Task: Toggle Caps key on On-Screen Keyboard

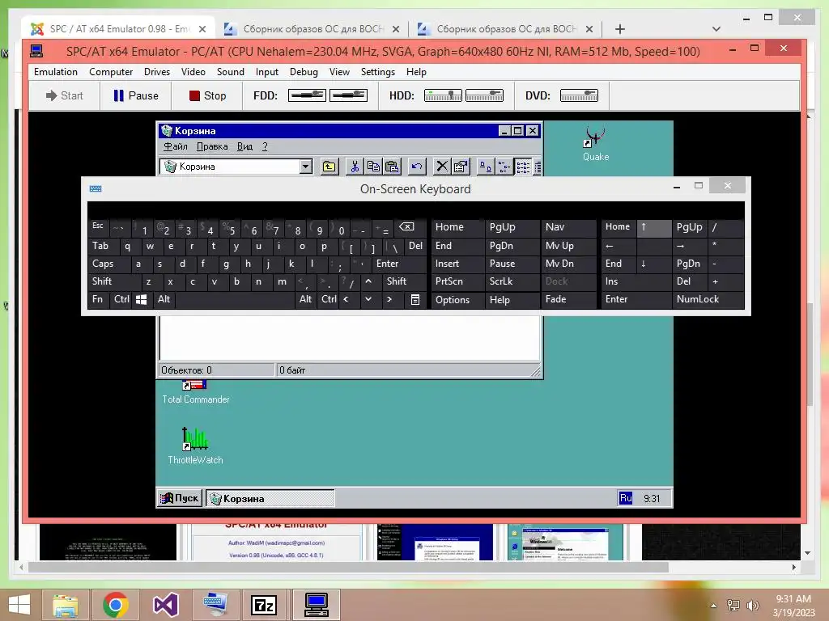Action: (x=108, y=264)
